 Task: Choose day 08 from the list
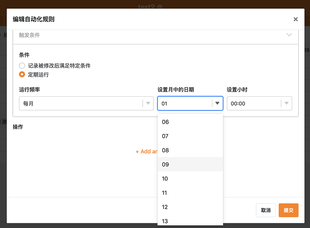[190, 150]
